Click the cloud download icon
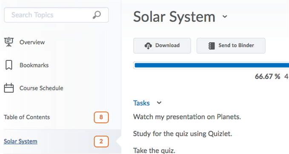The image size is (289, 154). pos(148,46)
